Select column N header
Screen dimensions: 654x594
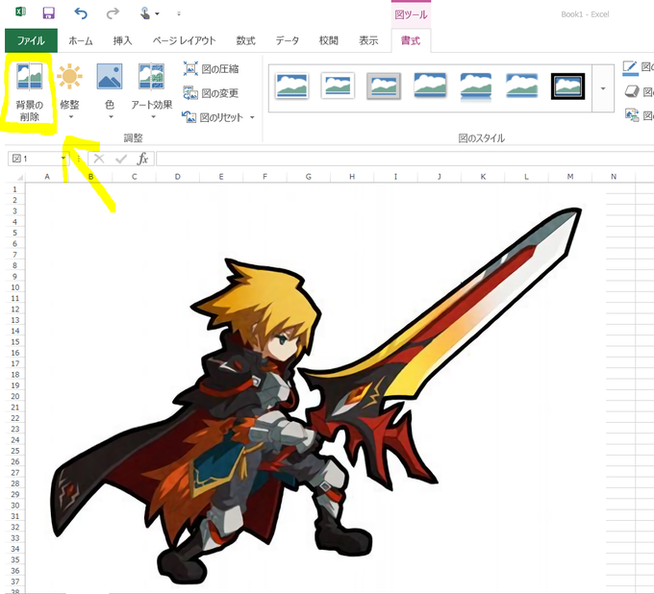point(614,177)
